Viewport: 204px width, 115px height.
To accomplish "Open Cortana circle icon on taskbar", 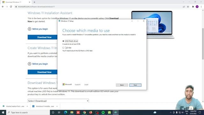I will point(53,112).
